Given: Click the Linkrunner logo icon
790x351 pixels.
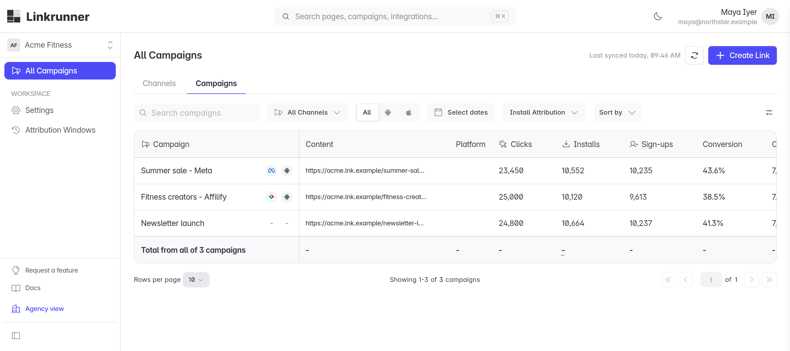Looking at the screenshot, I should pyautogui.click(x=14, y=16).
